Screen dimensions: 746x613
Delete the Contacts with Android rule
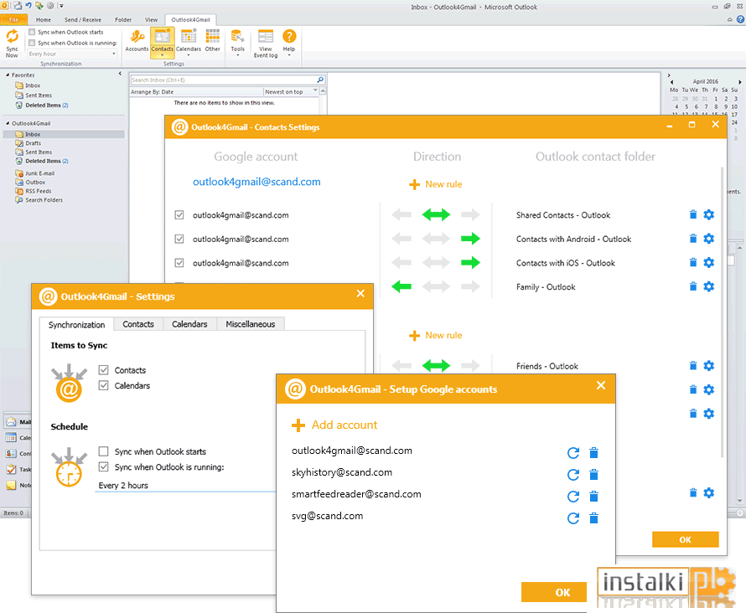coord(693,239)
